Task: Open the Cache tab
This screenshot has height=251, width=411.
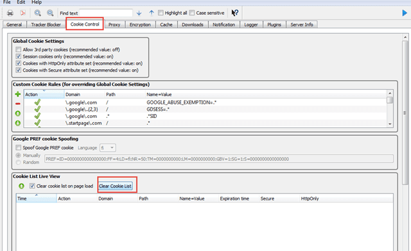Action: coord(166,24)
